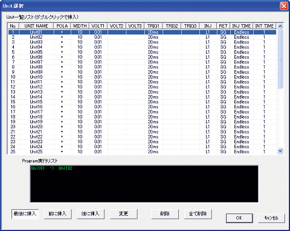Click the 後に挿入 button
The height and width of the screenshot is (231, 290).
[91, 213]
